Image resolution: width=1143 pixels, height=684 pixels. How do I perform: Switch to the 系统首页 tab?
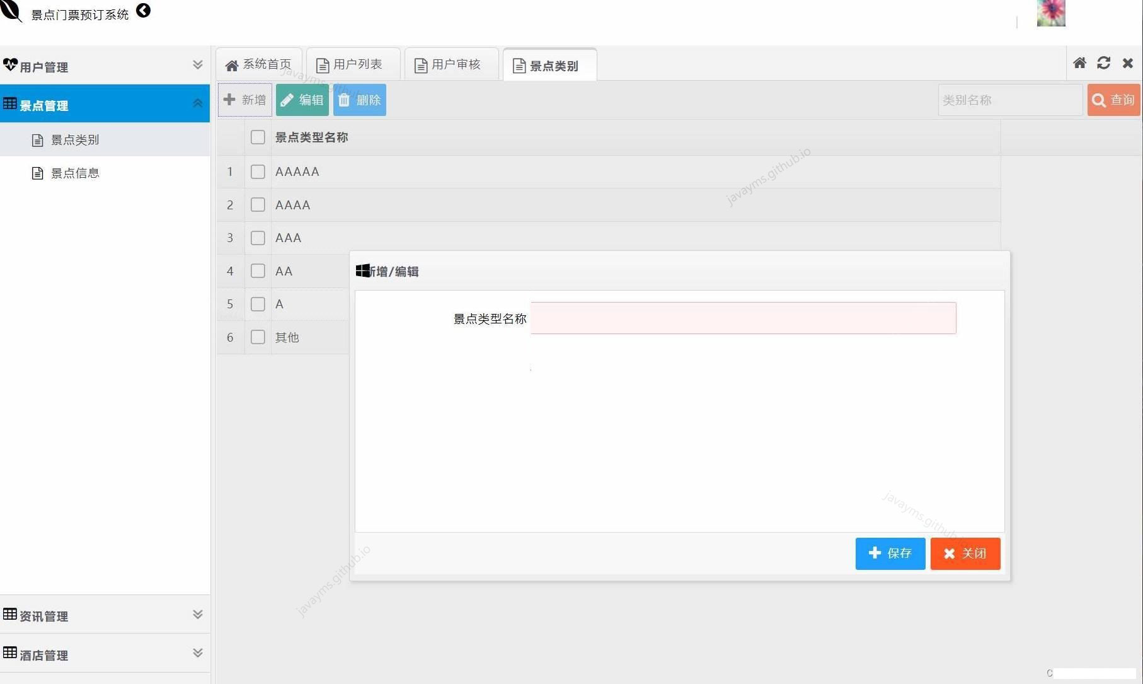coord(258,64)
